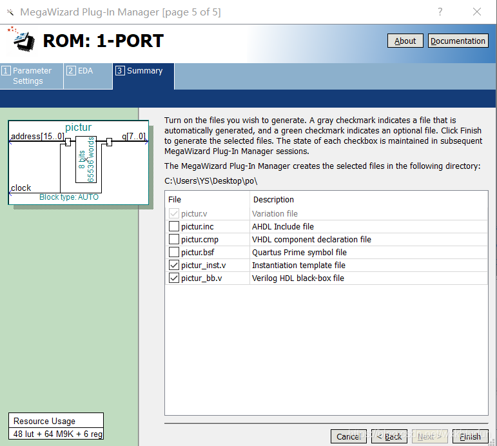Click the grayed pictur.v checkbox

tap(173, 213)
